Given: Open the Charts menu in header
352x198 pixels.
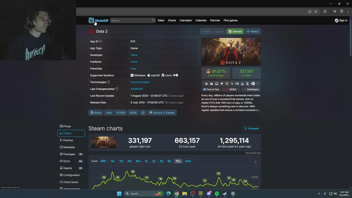Looking at the screenshot, I should coord(172,20).
